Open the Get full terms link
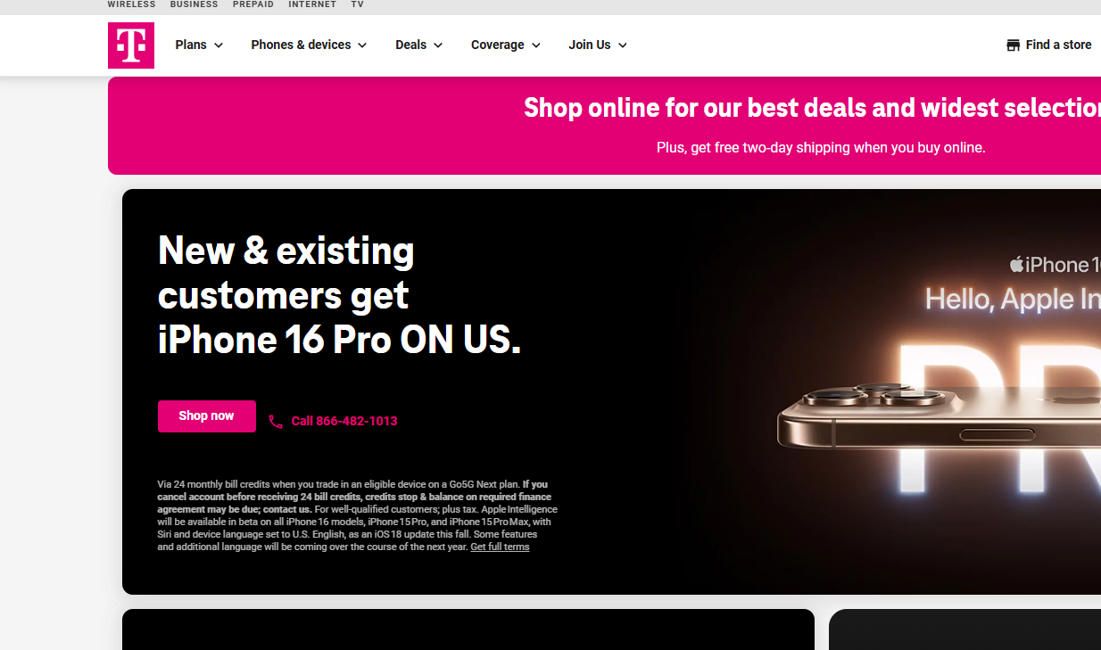 tap(500, 547)
